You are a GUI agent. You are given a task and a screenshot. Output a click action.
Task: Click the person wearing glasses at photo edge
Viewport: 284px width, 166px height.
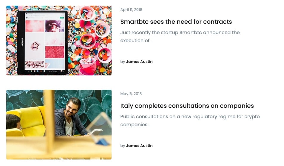[14, 122]
